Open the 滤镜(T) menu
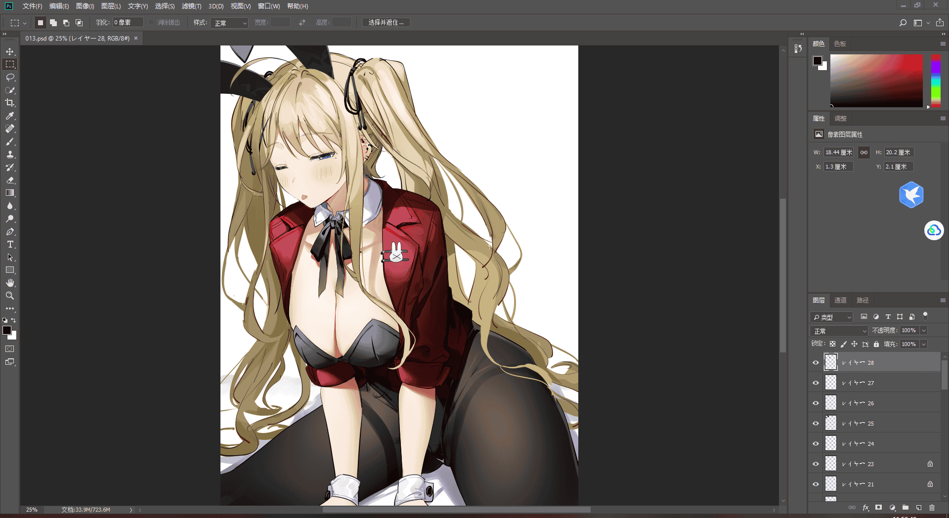Viewport: 949px width, 518px height. coord(191,6)
